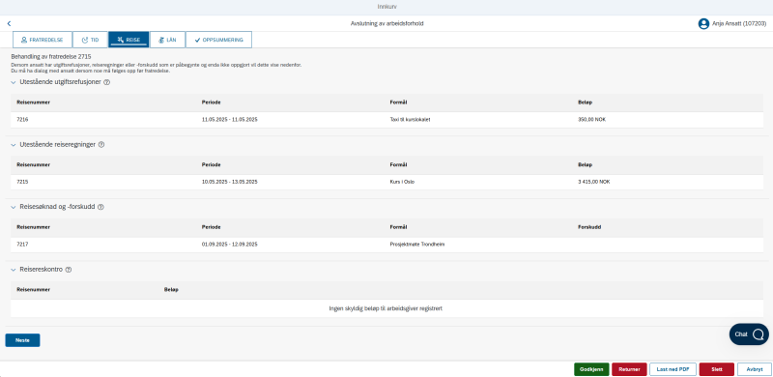Select trip number 7215 cell

22,182
